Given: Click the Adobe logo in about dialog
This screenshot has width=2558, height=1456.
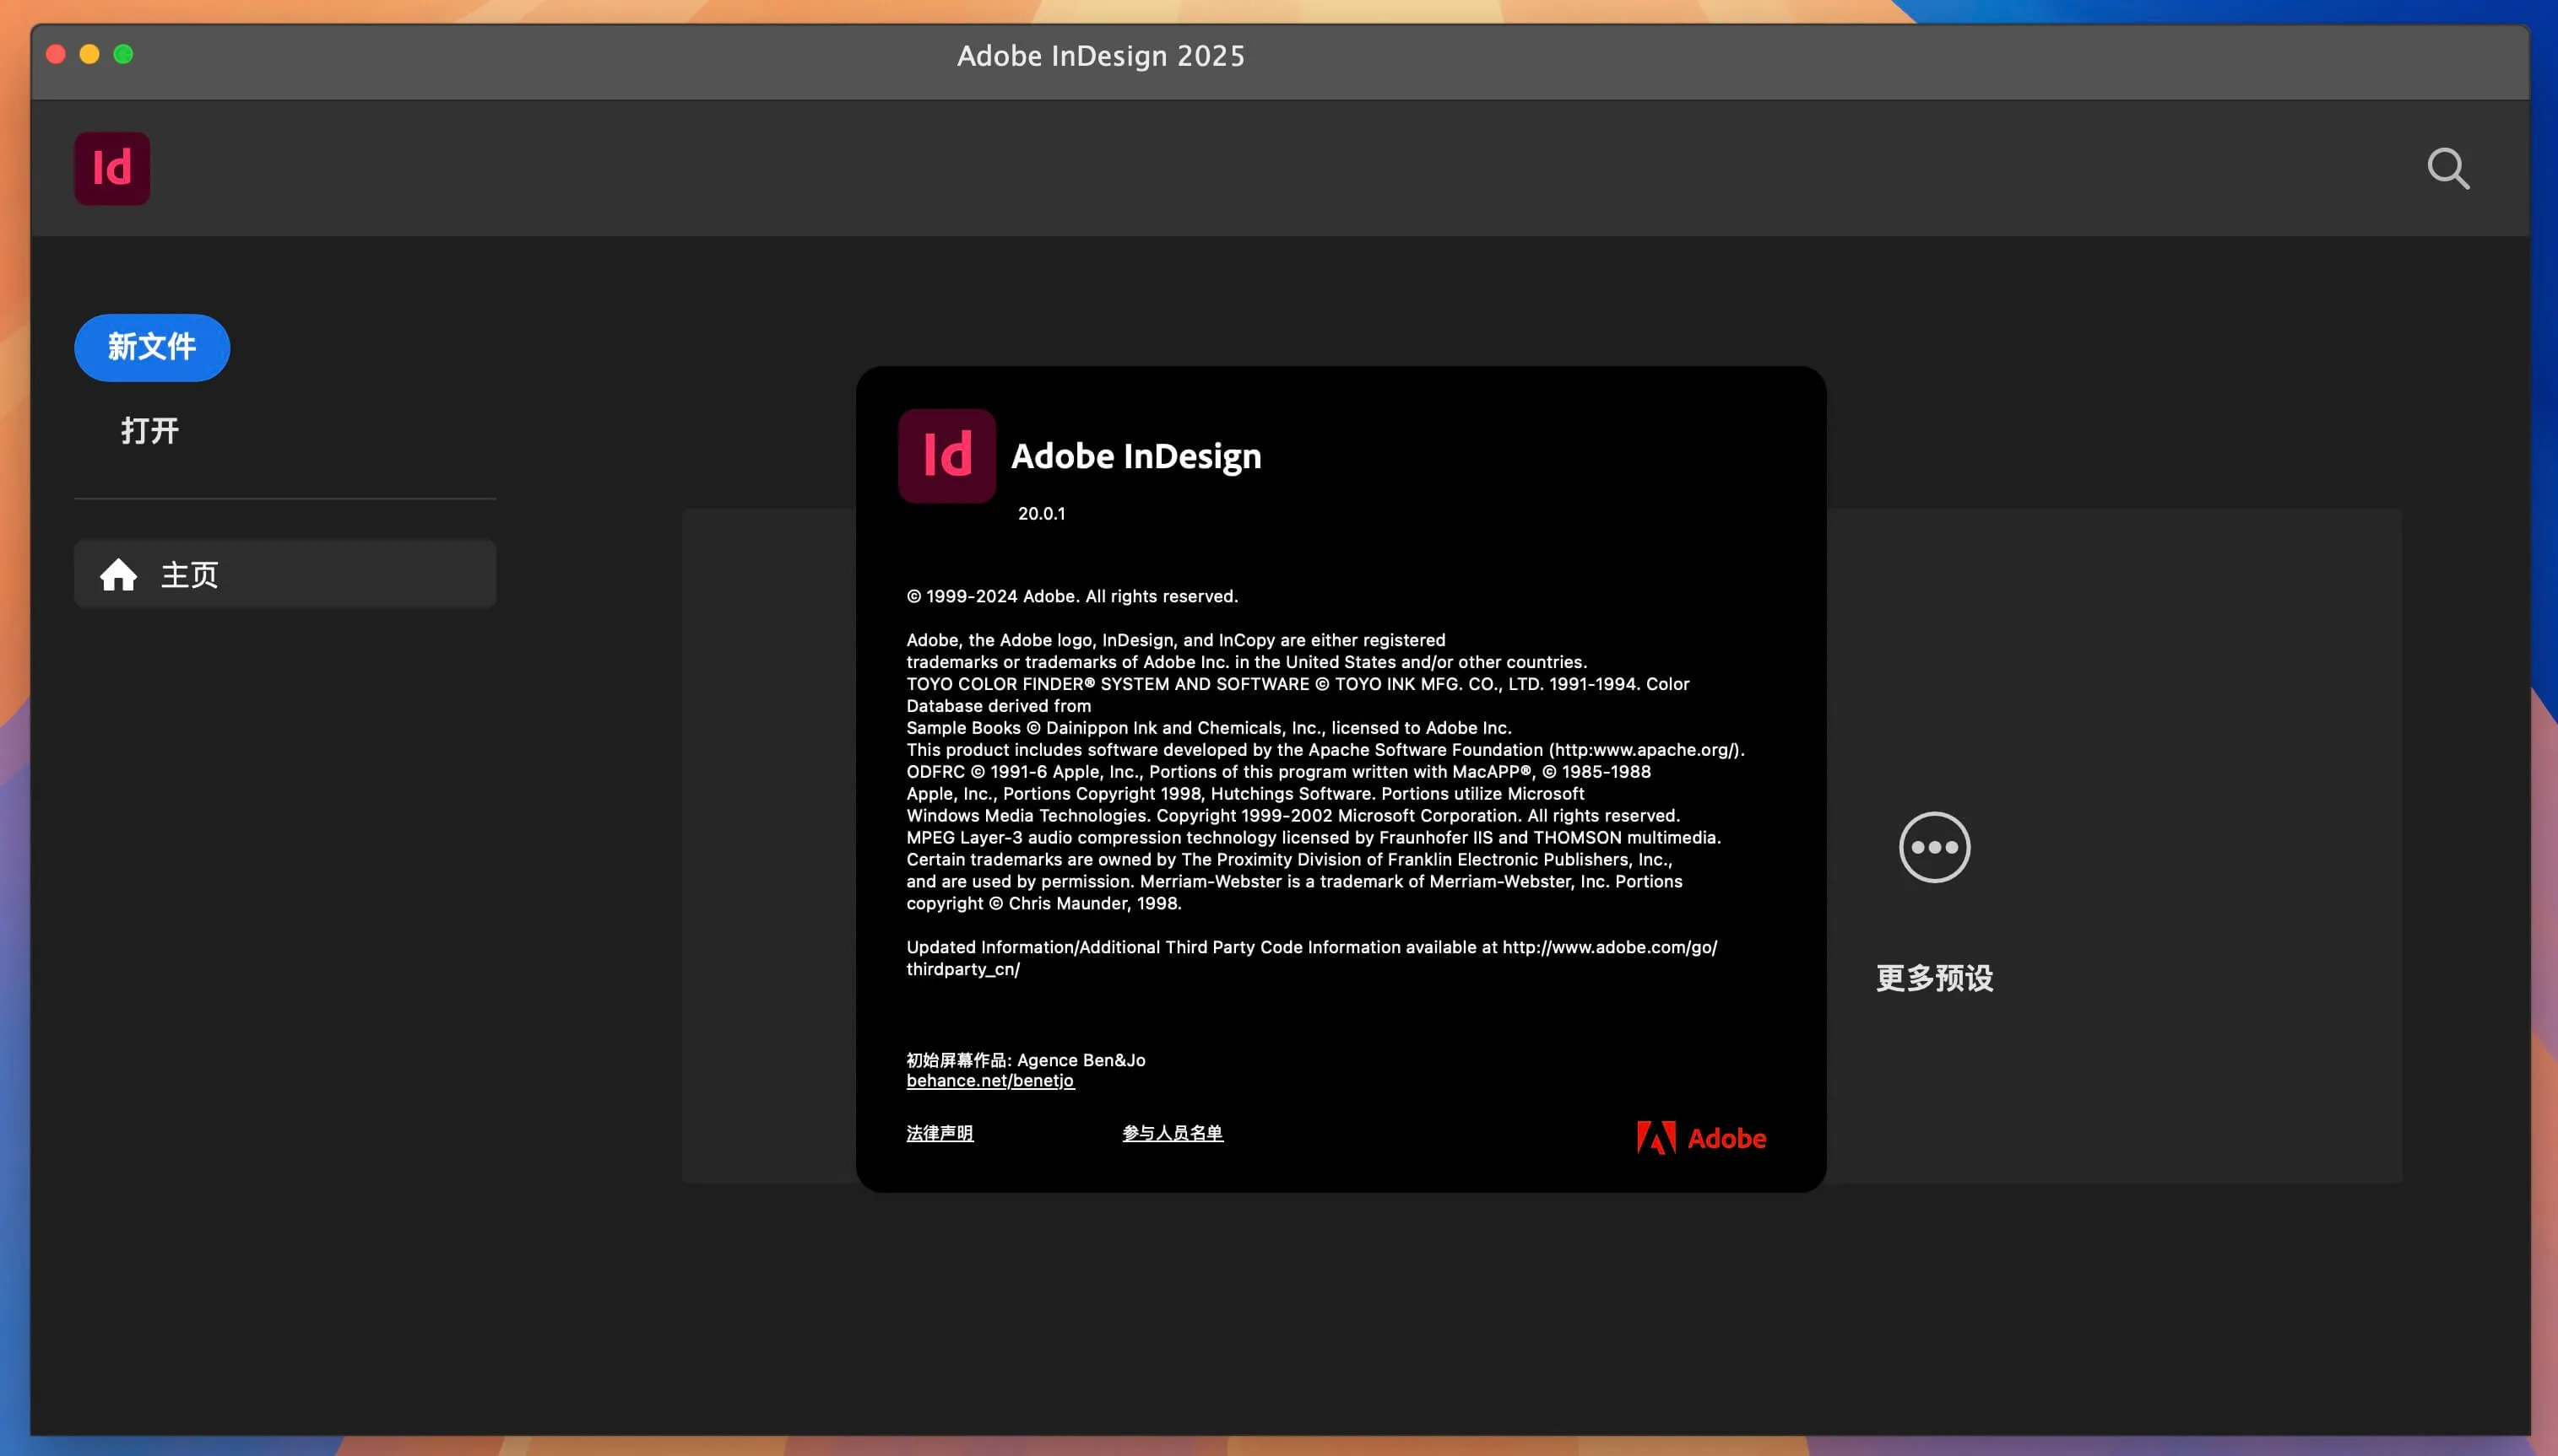Looking at the screenshot, I should [1701, 1138].
